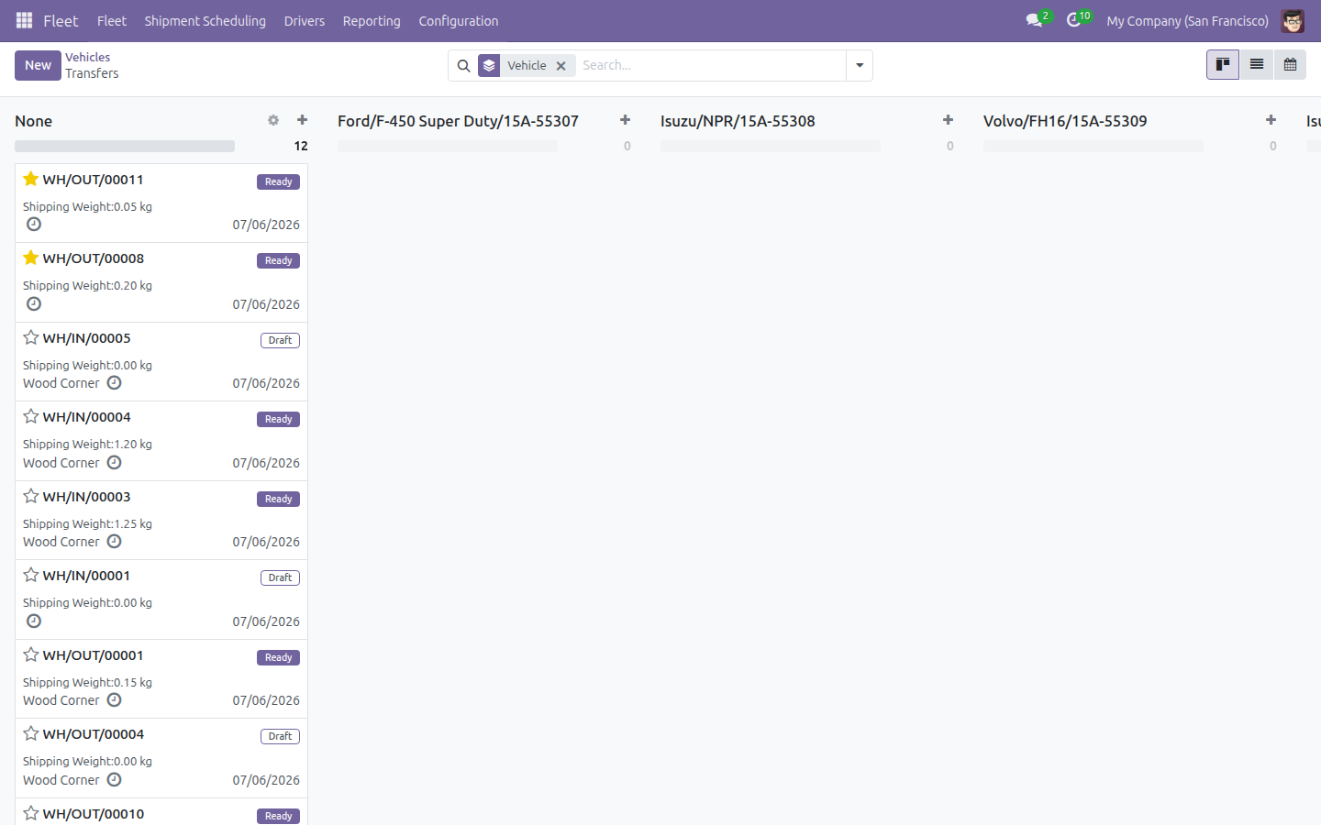Open the activities clock icon with badge 10
Screen dimensions: 1321x825
click(x=1074, y=20)
